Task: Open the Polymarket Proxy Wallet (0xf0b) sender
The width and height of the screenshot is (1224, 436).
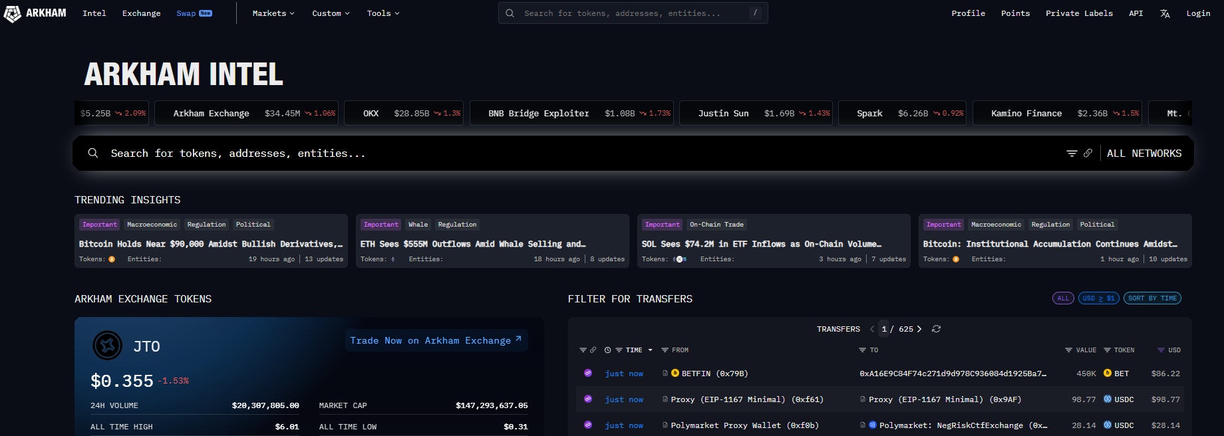Action: click(744, 425)
